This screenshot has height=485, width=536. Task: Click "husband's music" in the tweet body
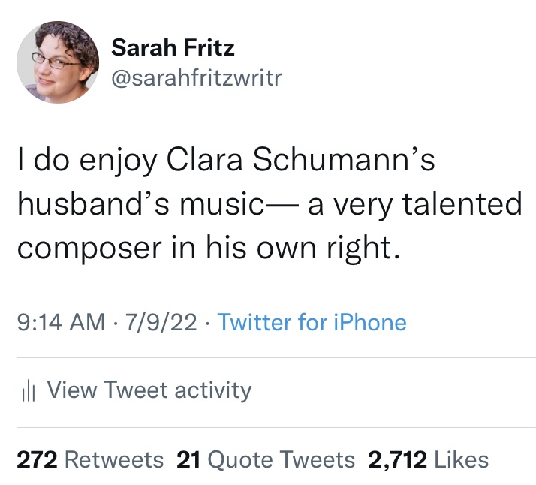(154, 205)
